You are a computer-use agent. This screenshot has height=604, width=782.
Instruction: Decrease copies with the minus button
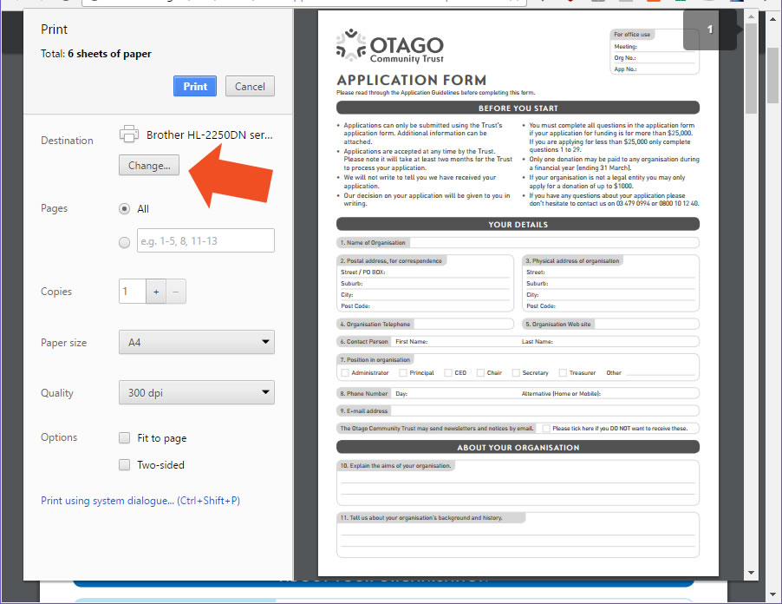[176, 292]
